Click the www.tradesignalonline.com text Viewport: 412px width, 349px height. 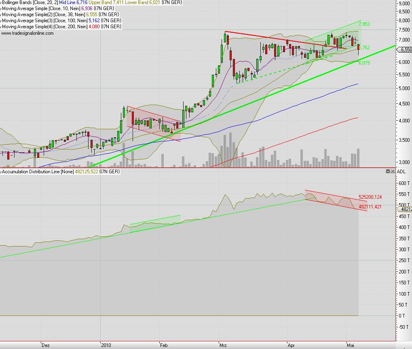tap(27, 34)
